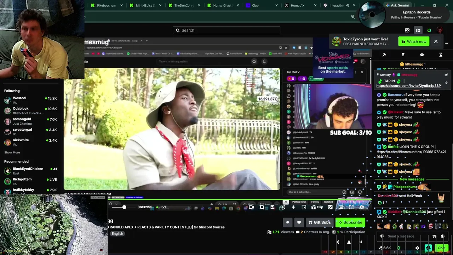
Task: Mute the Interaction browser tab audio
Action: pyautogui.click(x=348, y=5)
